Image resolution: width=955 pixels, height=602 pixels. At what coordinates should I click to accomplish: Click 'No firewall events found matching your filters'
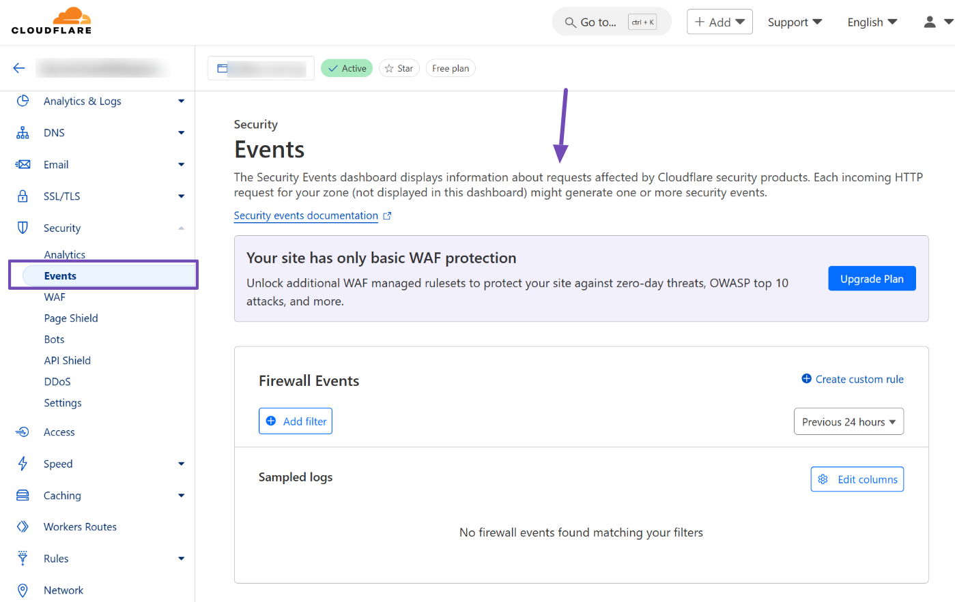click(581, 532)
